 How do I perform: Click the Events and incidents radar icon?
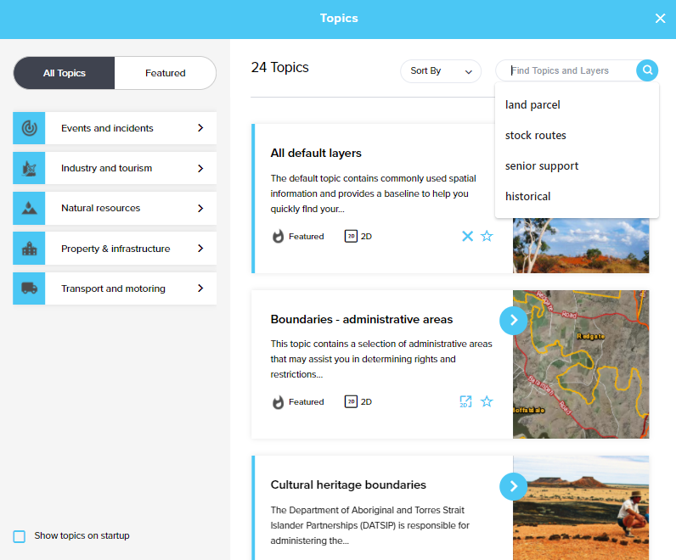pos(29,128)
